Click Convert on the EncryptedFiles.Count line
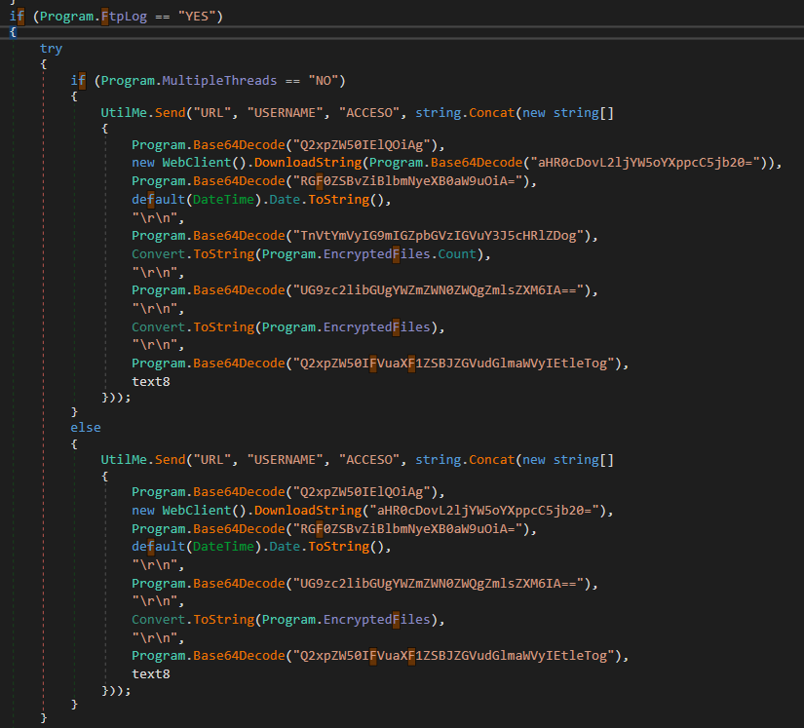The height and width of the screenshot is (728, 804). click(x=159, y=254)
